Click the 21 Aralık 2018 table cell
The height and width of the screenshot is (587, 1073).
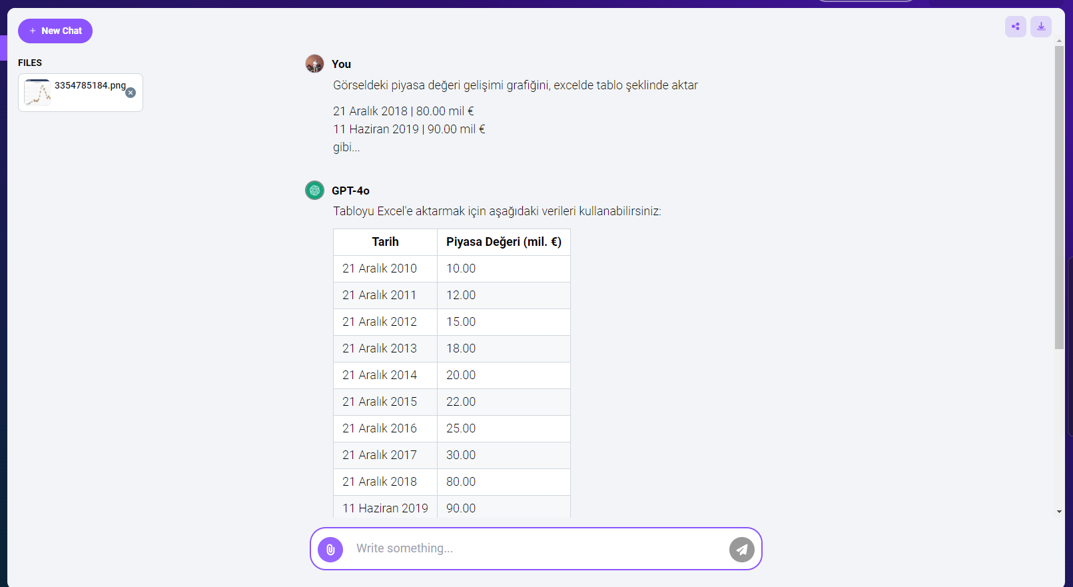(386, 482)
